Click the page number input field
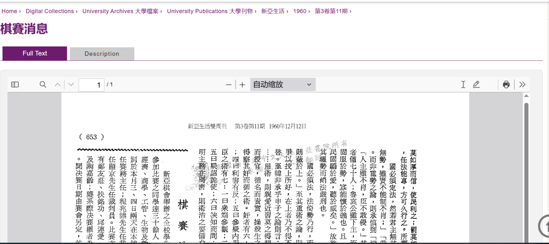This screenshot has height=244, width=549. [x=91, y=85]
